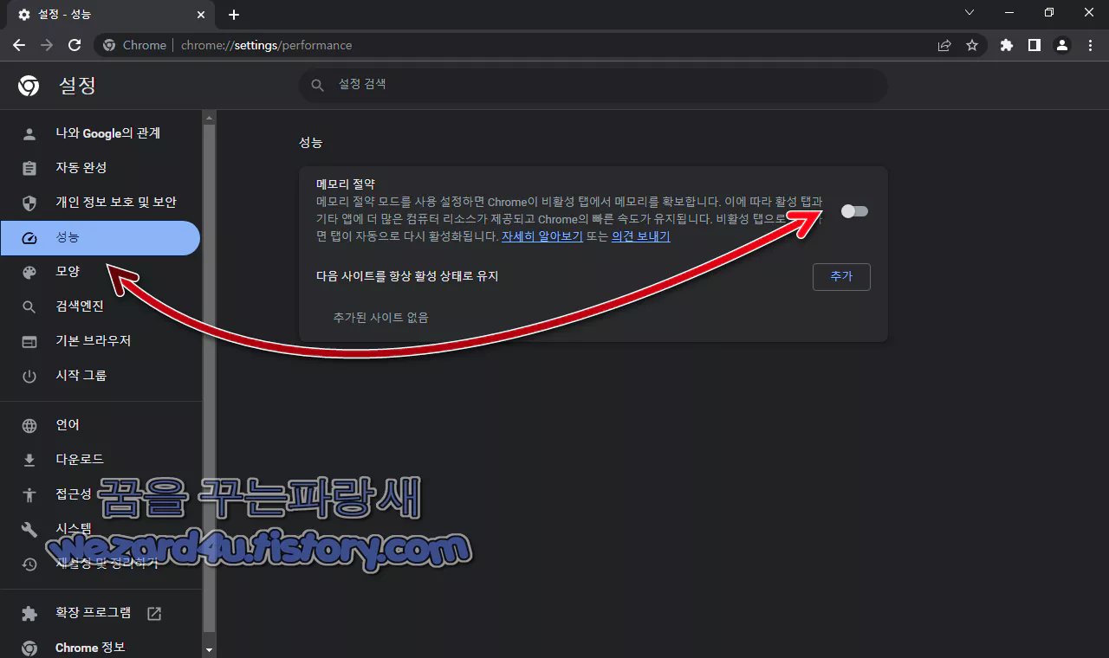Image resolution: width=1109 pixels, height=658 pixels.
Task: Click the sidebar scrollbar down arrow
Action: click(x=209, y=648)
